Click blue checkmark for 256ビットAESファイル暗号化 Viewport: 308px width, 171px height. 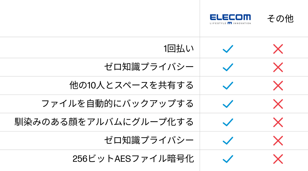228,159
